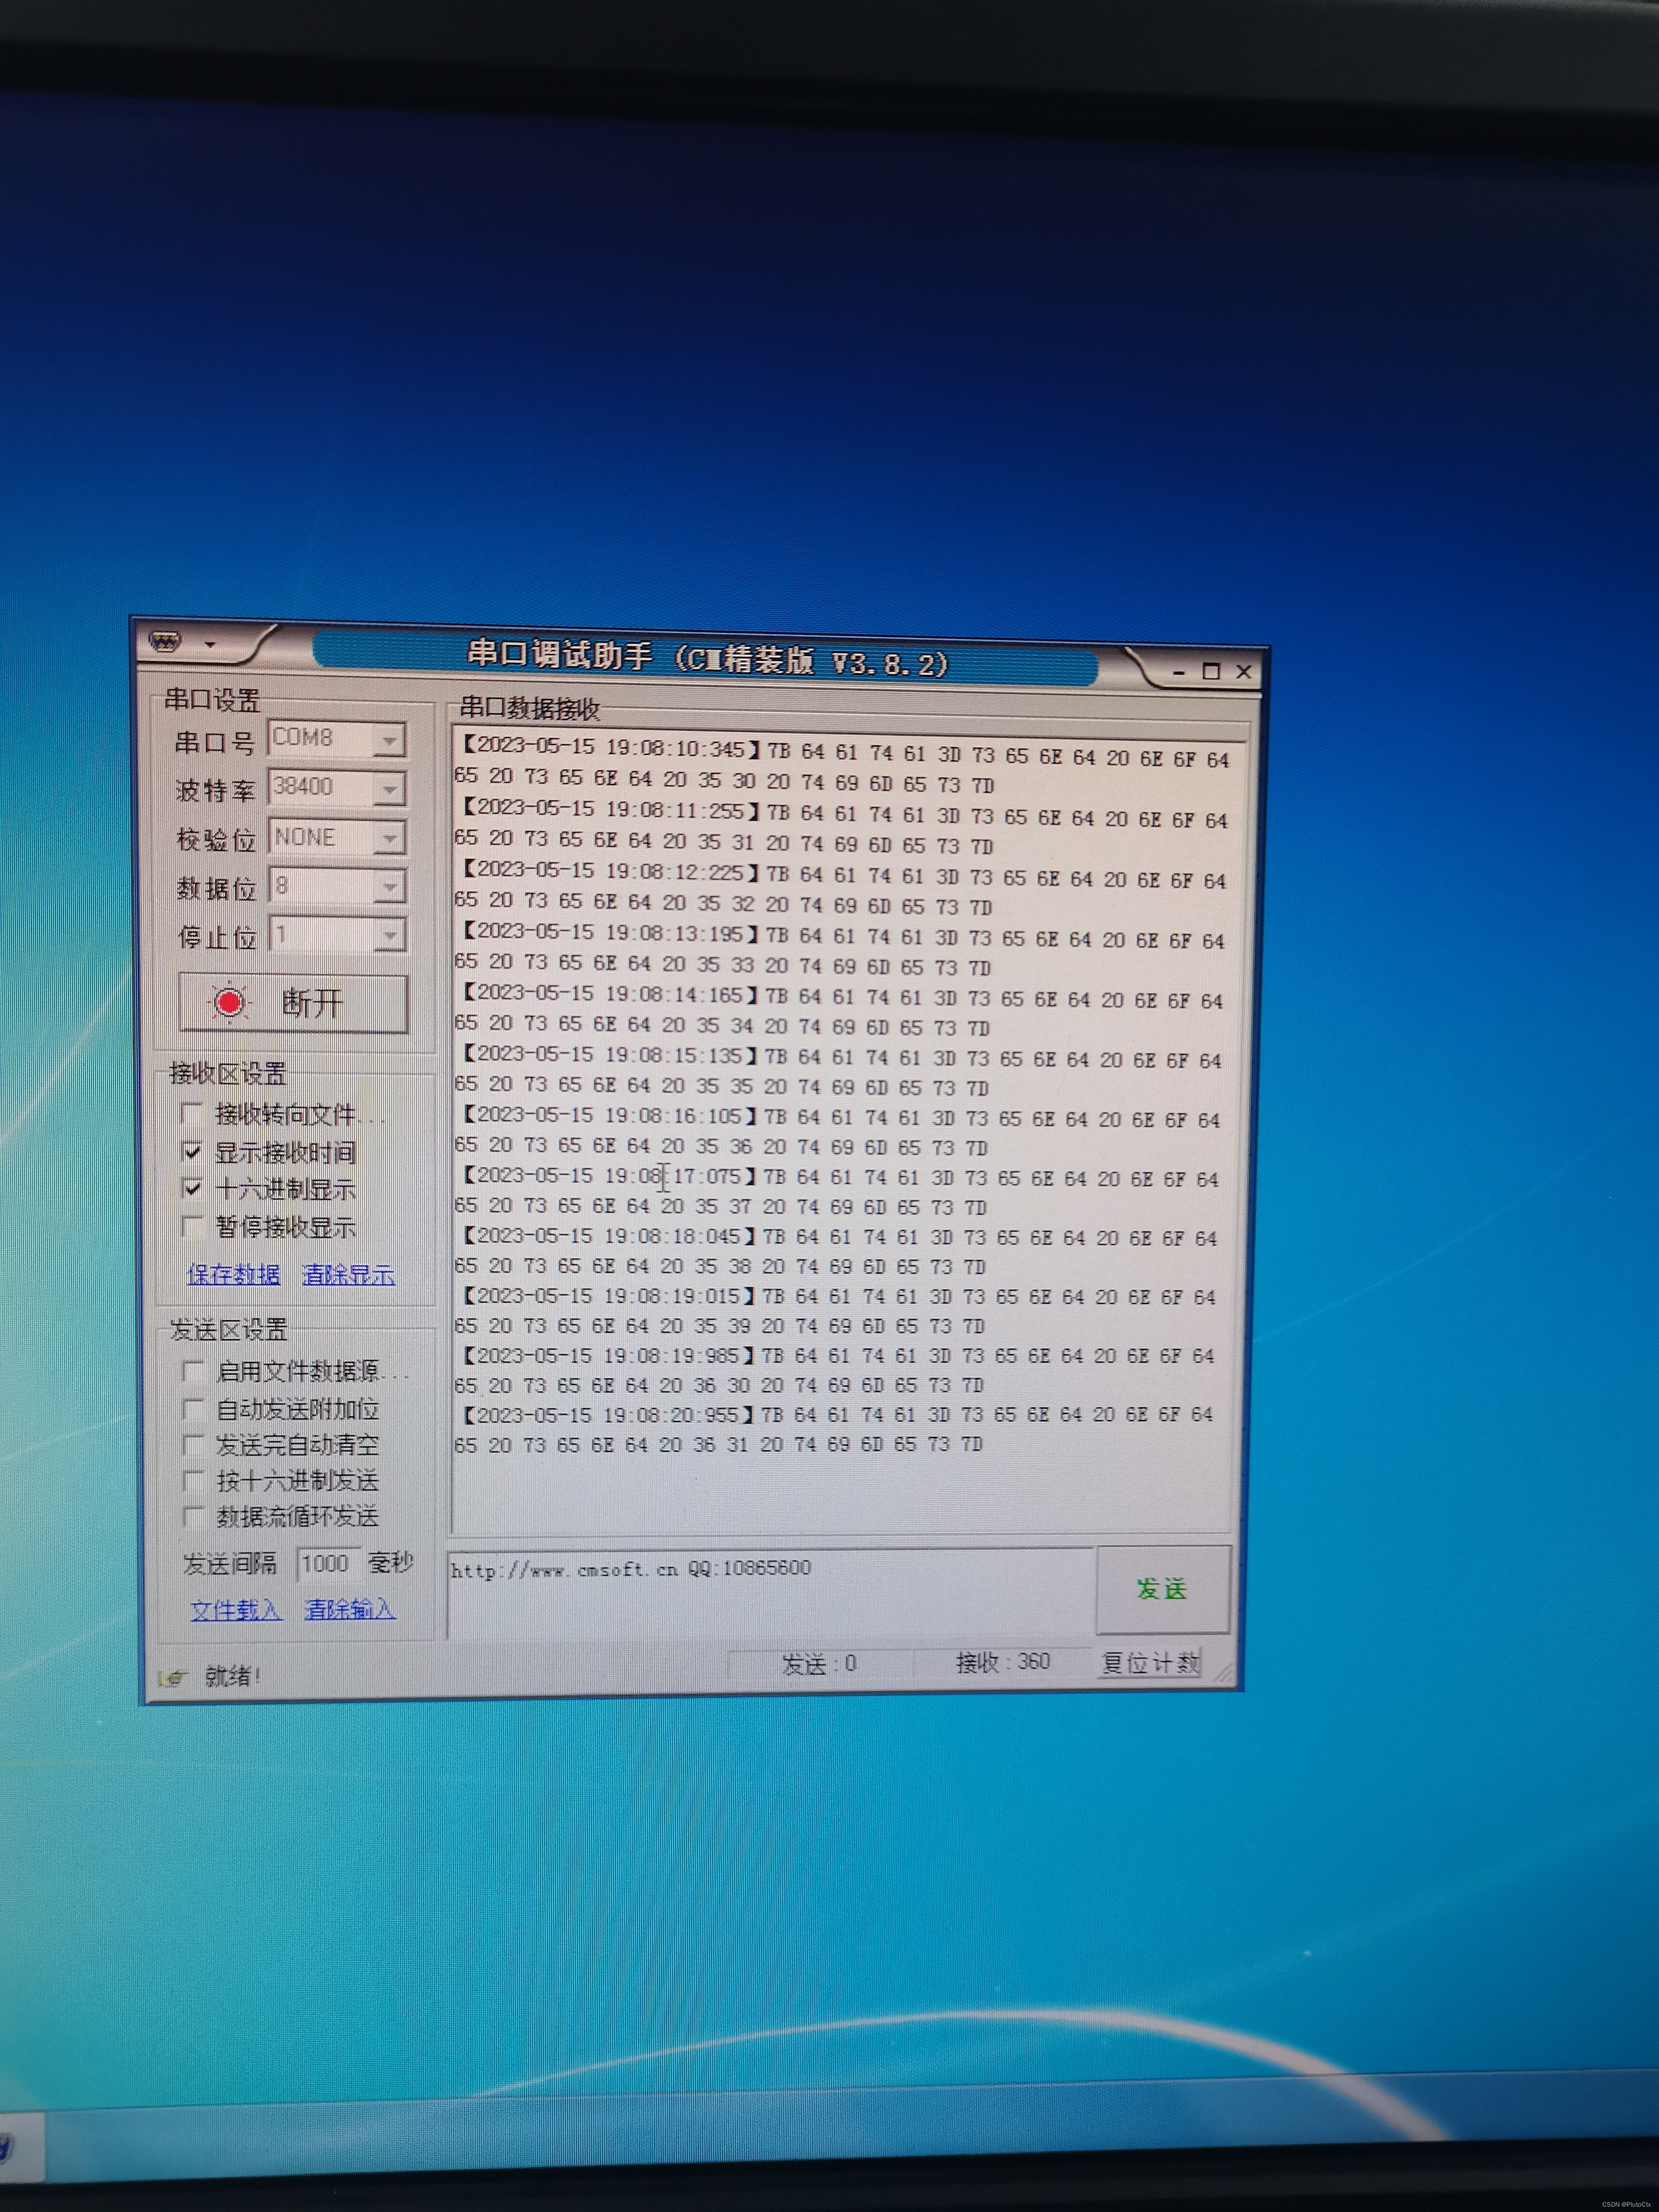
Task: Enable 按十六进制发送 checkbox
Action: 193,1480
